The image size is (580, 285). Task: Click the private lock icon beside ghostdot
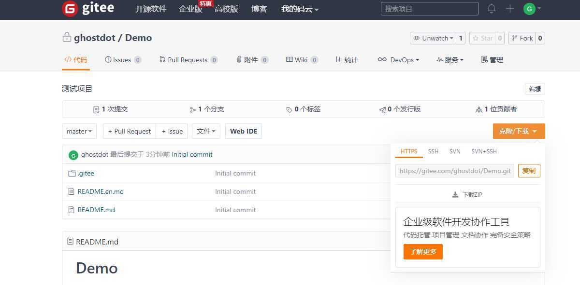tap(67, 37)
